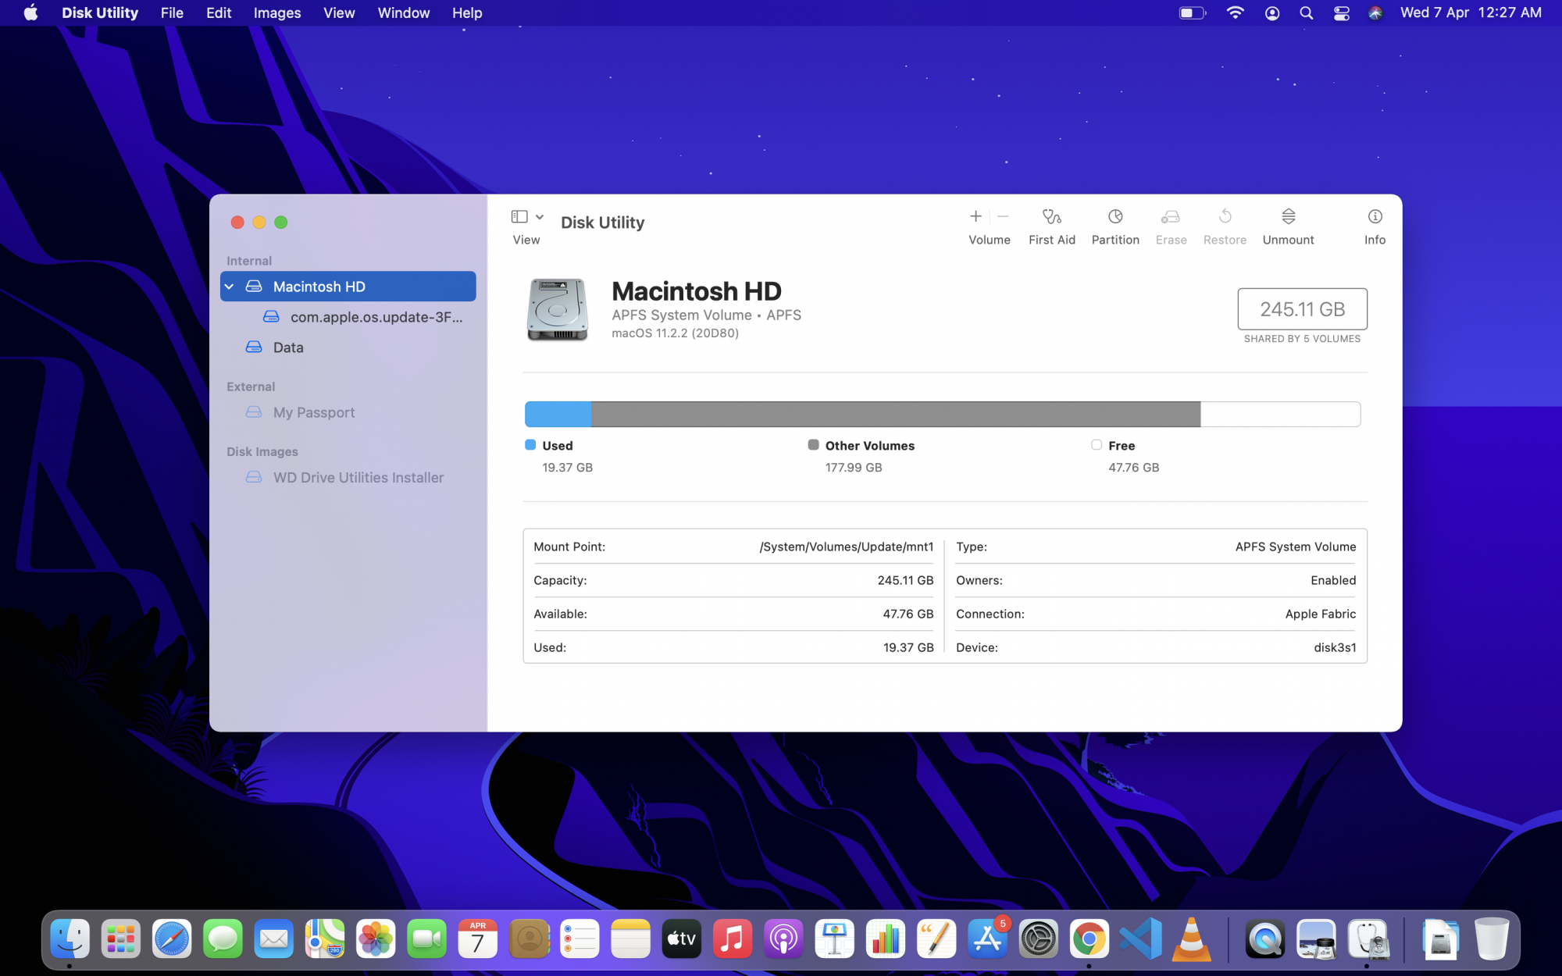Click the Macintosh HD drive image
1562x976 pixels.
point(557,310)
